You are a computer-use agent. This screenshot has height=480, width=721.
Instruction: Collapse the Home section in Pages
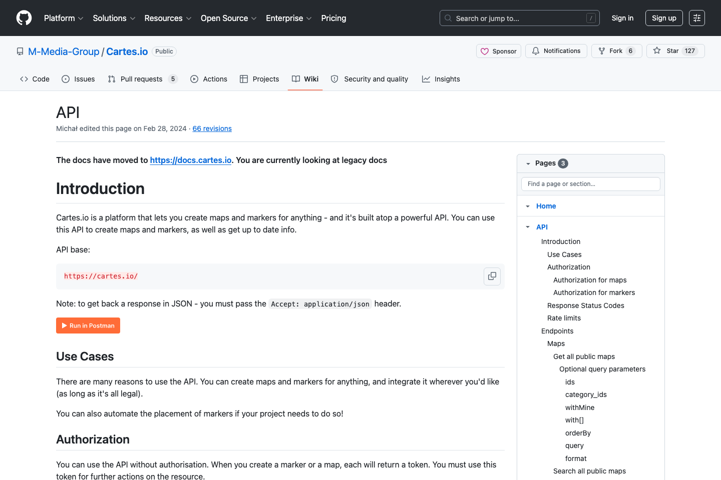tap(527, 205)
